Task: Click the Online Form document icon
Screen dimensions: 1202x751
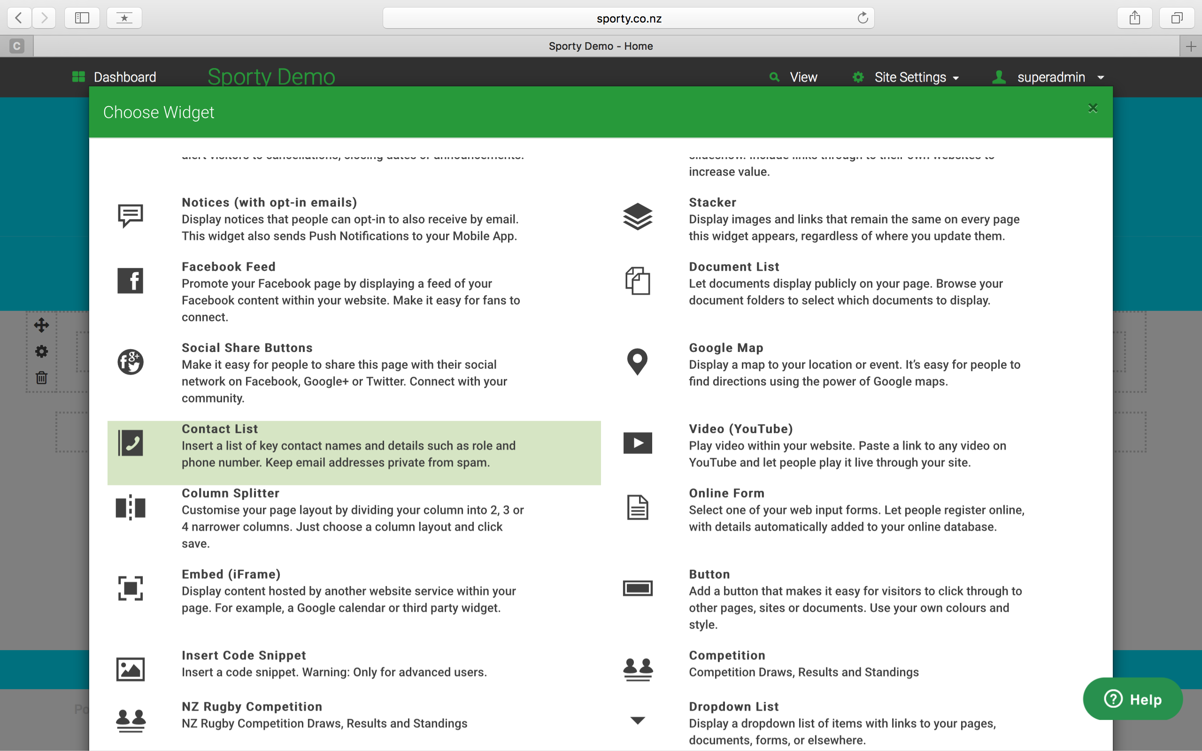Action: point(638,507)
